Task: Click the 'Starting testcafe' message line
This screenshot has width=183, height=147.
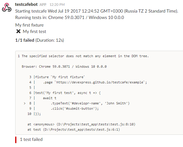Action: click(96, 11)
